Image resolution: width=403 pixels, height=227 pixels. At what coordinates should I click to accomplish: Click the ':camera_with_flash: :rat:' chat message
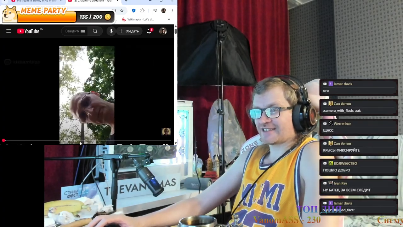pos(342,111)
